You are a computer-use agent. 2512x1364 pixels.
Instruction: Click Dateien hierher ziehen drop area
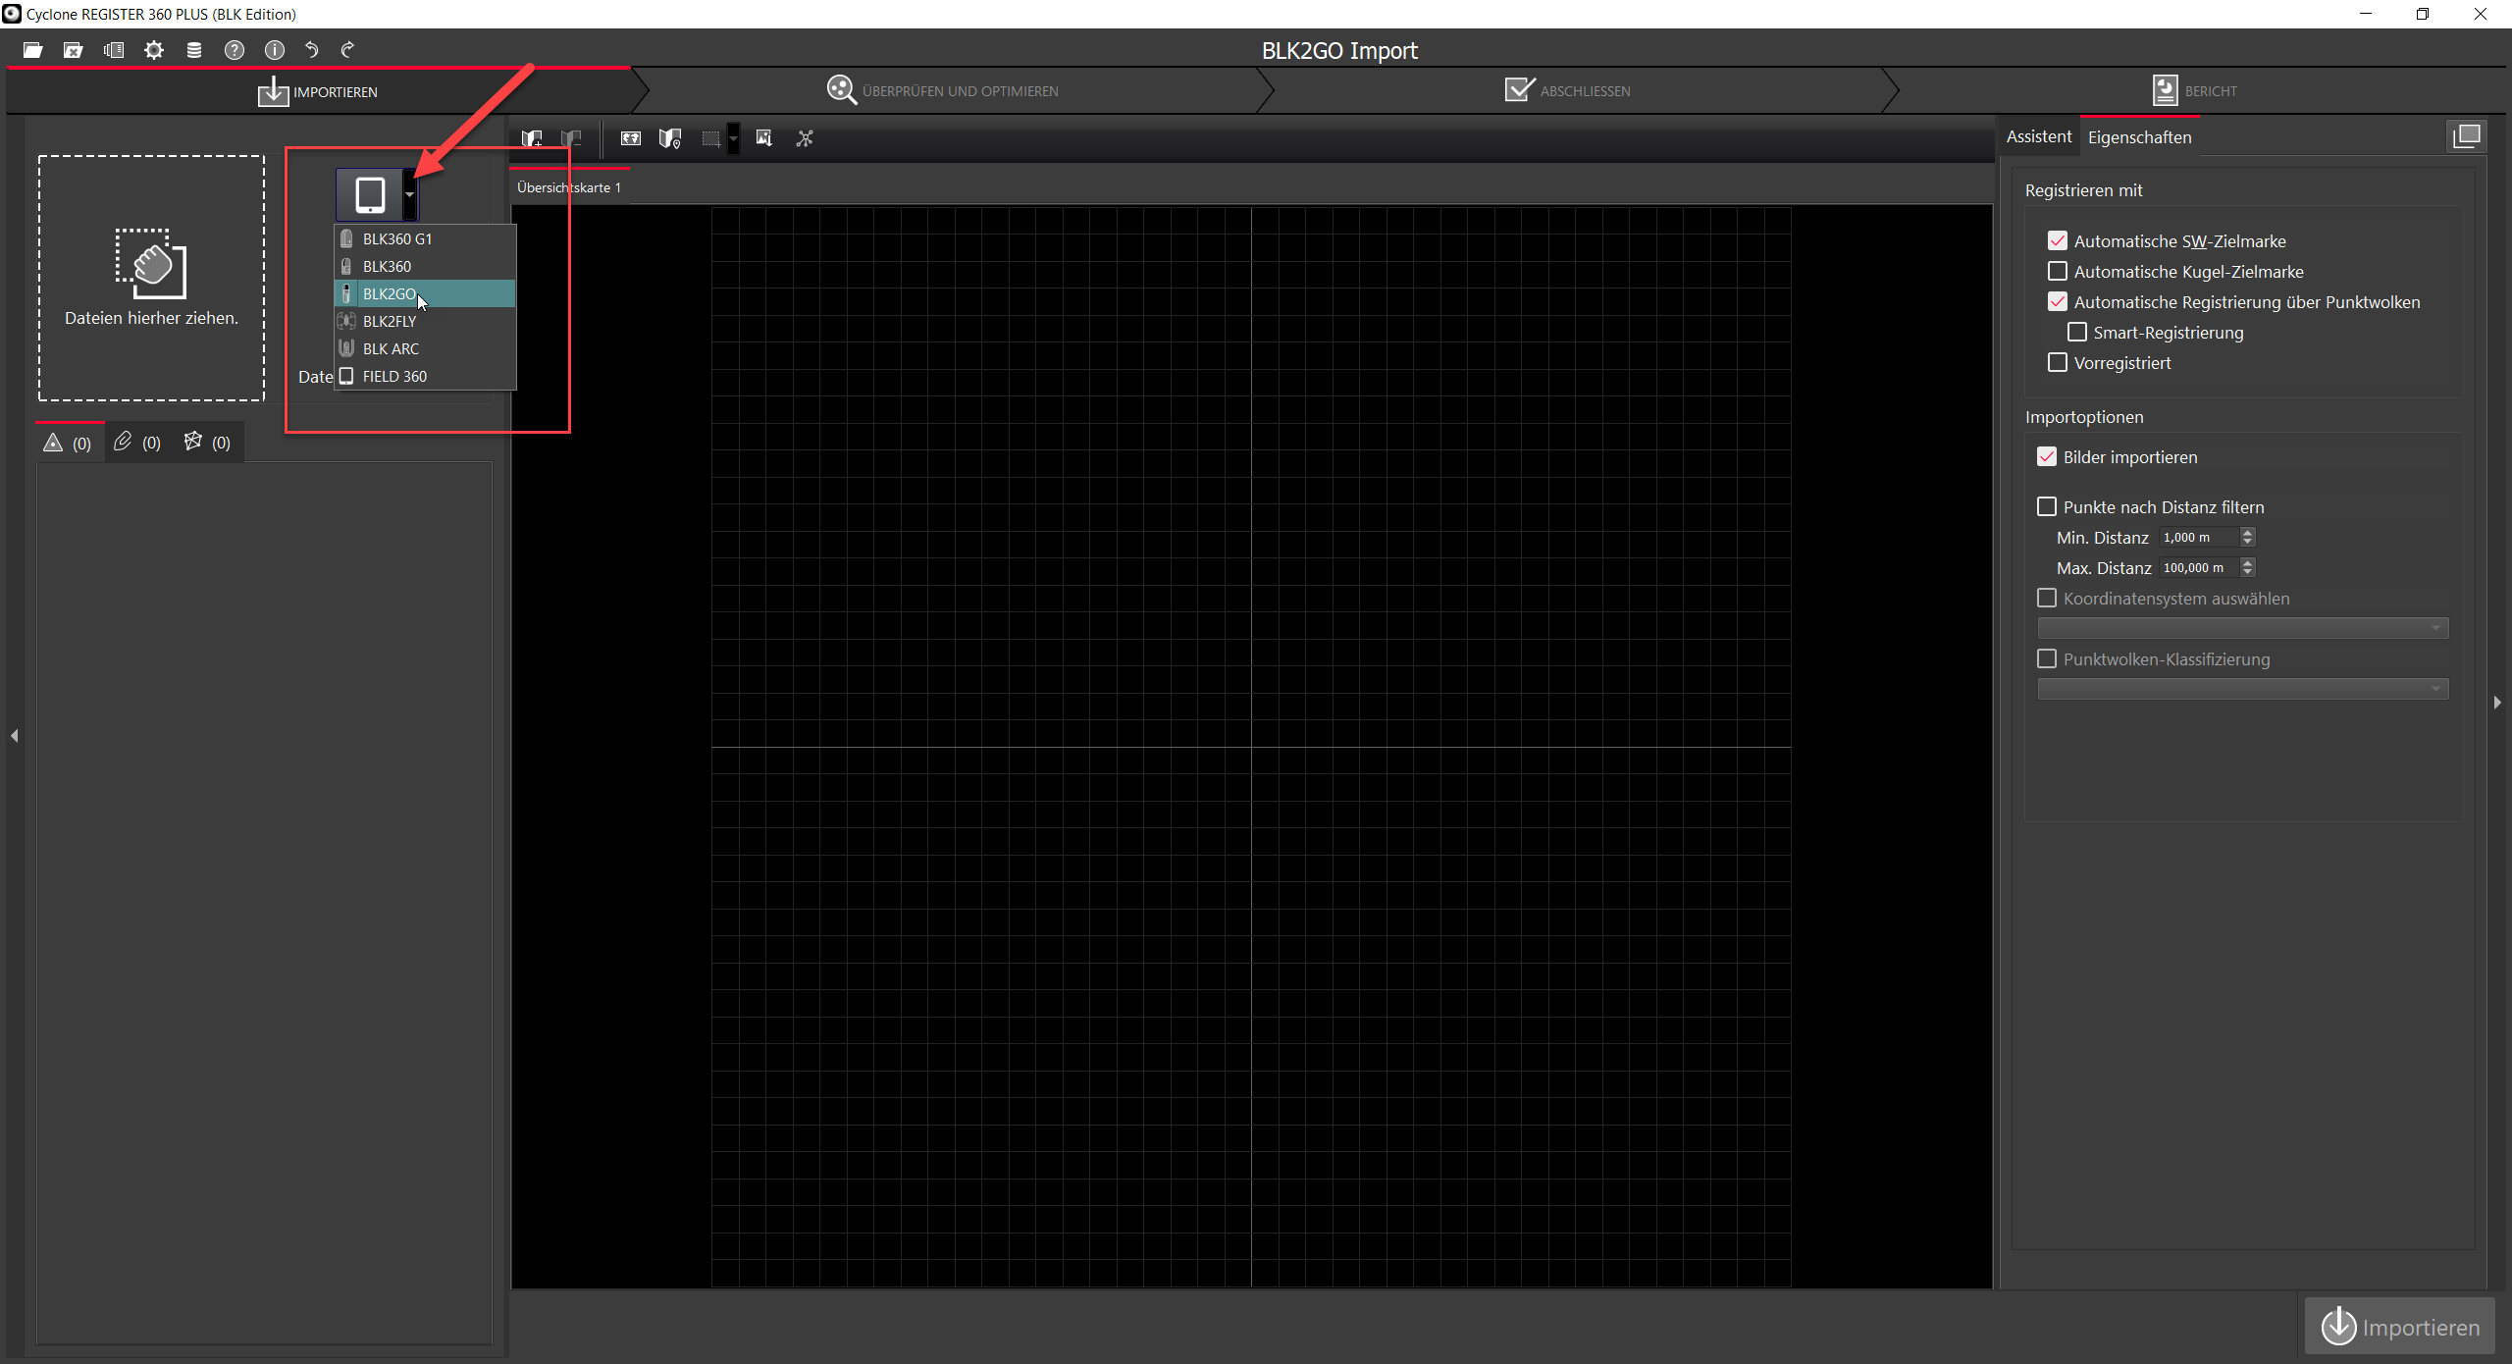tap(151, 278)
